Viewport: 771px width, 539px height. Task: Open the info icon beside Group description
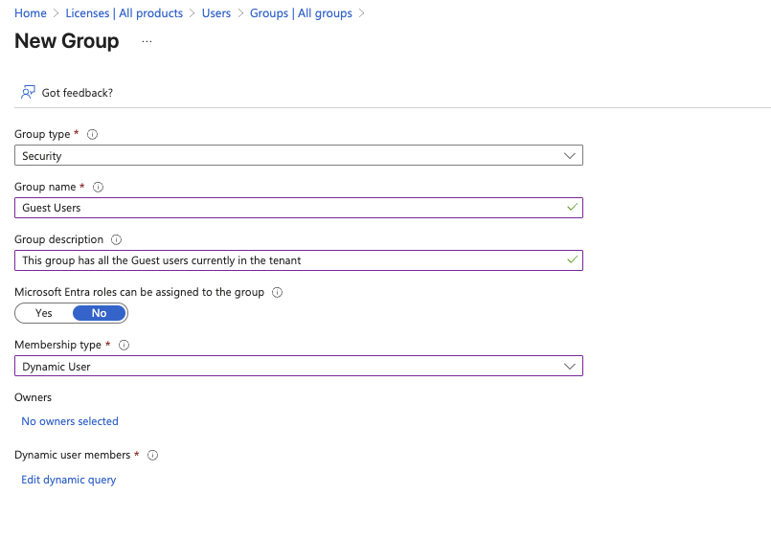coord(116,239)
